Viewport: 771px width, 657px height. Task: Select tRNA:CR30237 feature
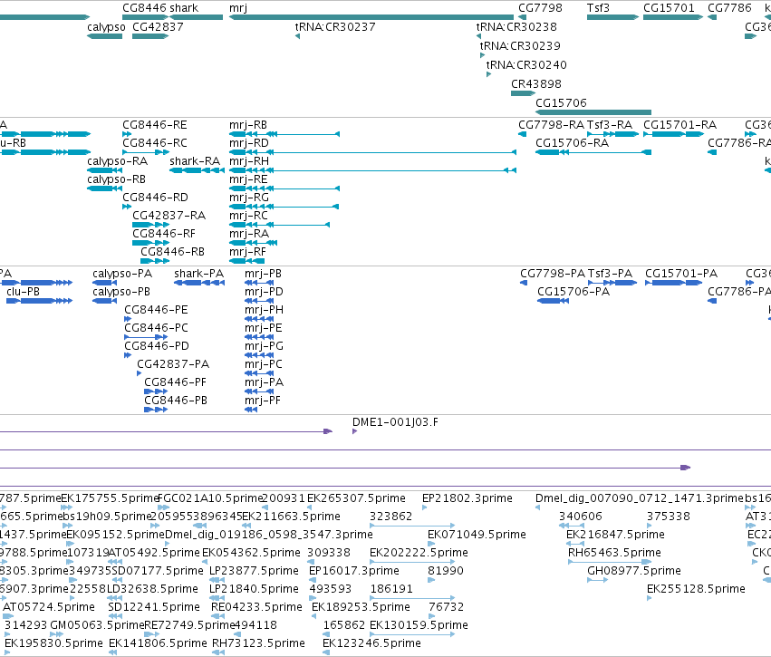tap(297, 36)
